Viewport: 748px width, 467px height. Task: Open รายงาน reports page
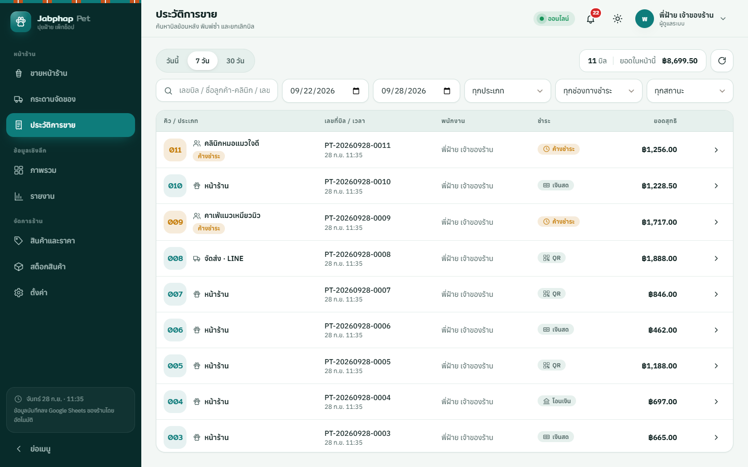click(x=71, y=196)
